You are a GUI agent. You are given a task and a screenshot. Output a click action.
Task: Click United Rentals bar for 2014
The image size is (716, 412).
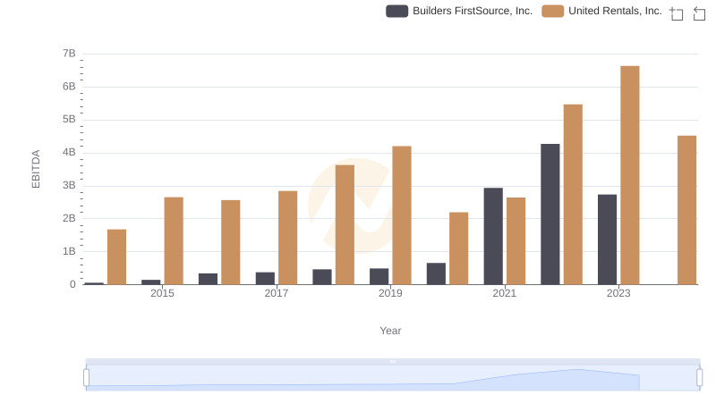116,257
